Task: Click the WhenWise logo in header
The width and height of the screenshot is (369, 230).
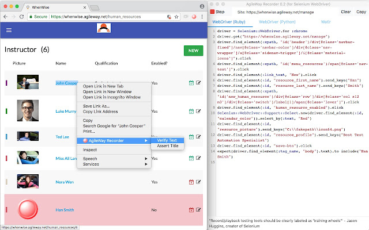Action: (x=104, y=28)
